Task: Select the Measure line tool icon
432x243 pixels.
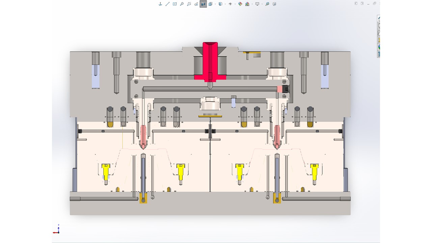Action: tap(167, 4)
